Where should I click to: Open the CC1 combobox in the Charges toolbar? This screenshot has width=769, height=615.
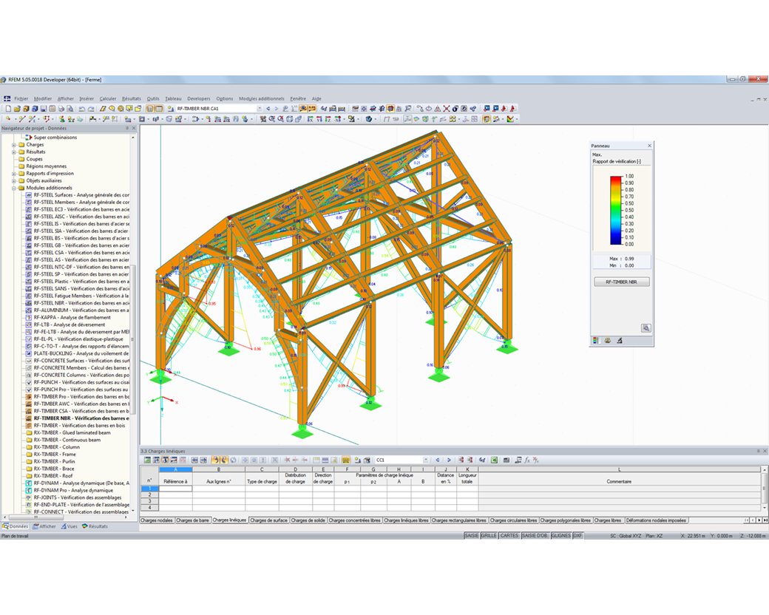[399, 461]
